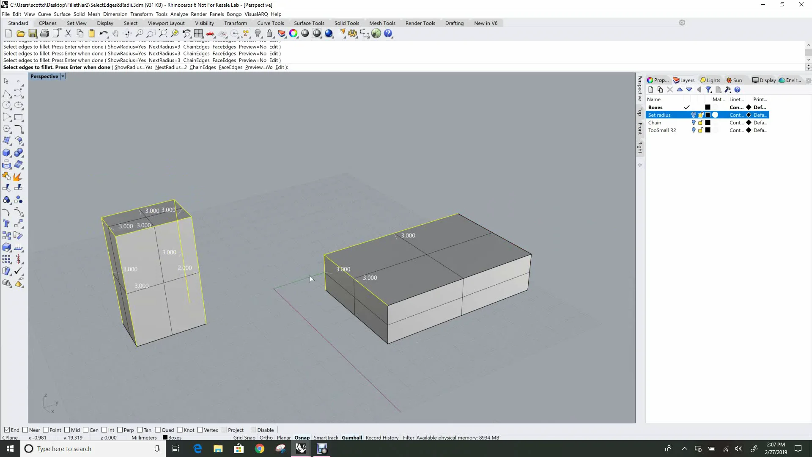Select the Undo icon in the toolbar
Screen dimensions: 812x457
point(104,33)
